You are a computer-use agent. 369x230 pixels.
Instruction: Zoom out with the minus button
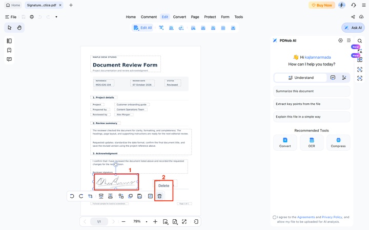tap(124, 221)
